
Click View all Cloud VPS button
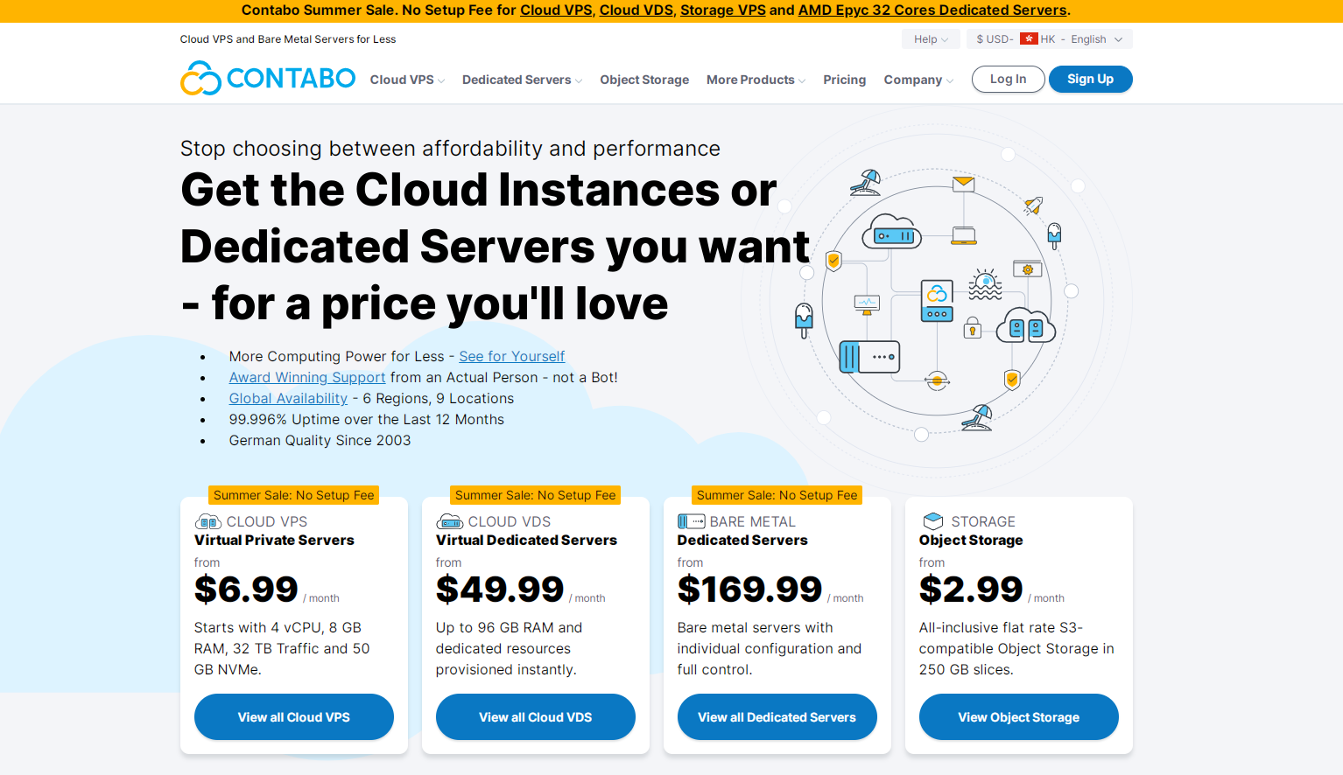(294, 717)
